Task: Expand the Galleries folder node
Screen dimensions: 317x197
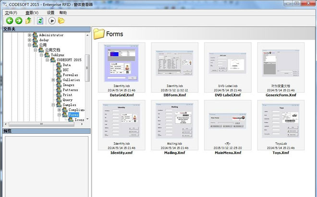Action: click(53, 80)
